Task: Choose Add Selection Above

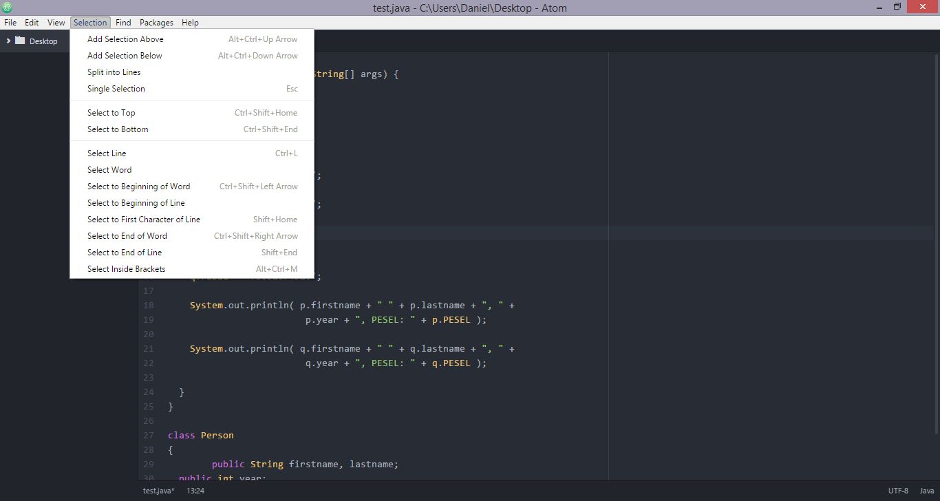Action: 192,39
